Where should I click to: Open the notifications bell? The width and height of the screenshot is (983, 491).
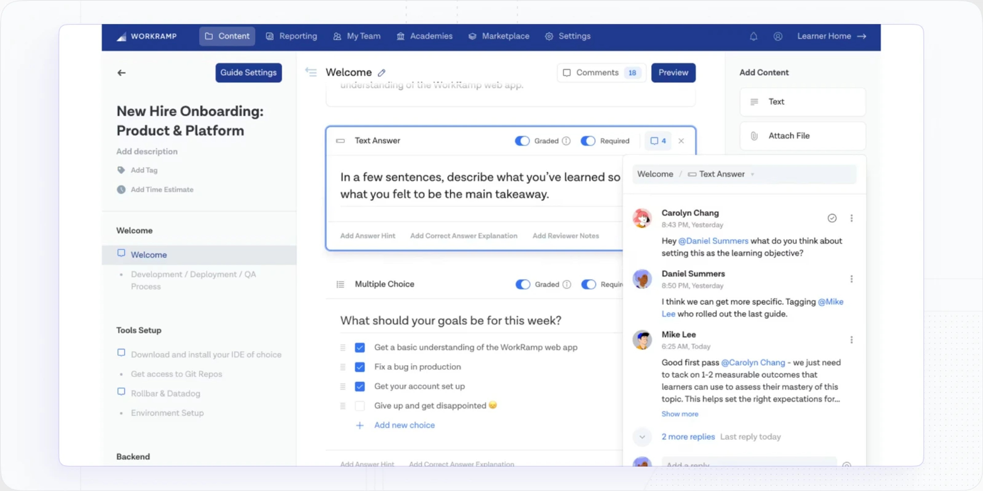tap(753, 36)
